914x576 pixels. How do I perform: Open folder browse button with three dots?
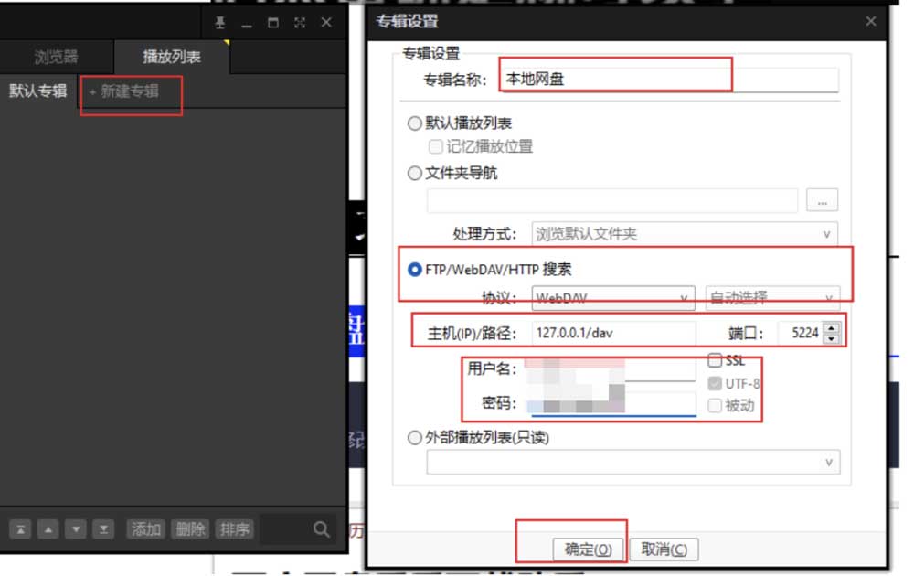(x=822, y=200)
